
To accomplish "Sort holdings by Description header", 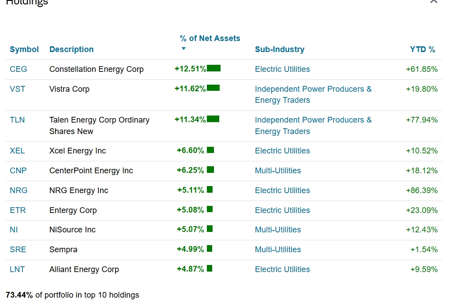I will [x=71, y=49].
